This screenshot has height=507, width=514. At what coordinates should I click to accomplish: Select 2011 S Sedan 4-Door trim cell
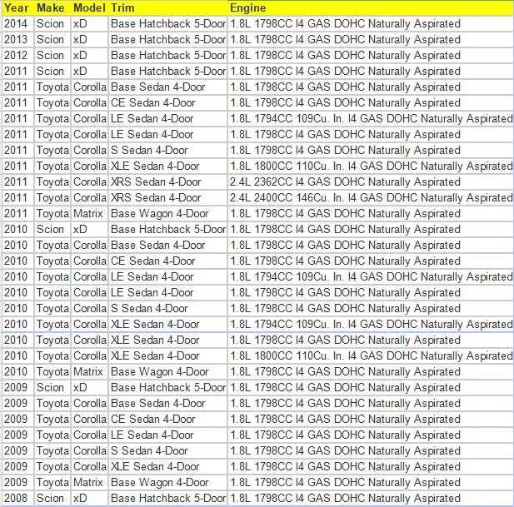tap(167, 151)
